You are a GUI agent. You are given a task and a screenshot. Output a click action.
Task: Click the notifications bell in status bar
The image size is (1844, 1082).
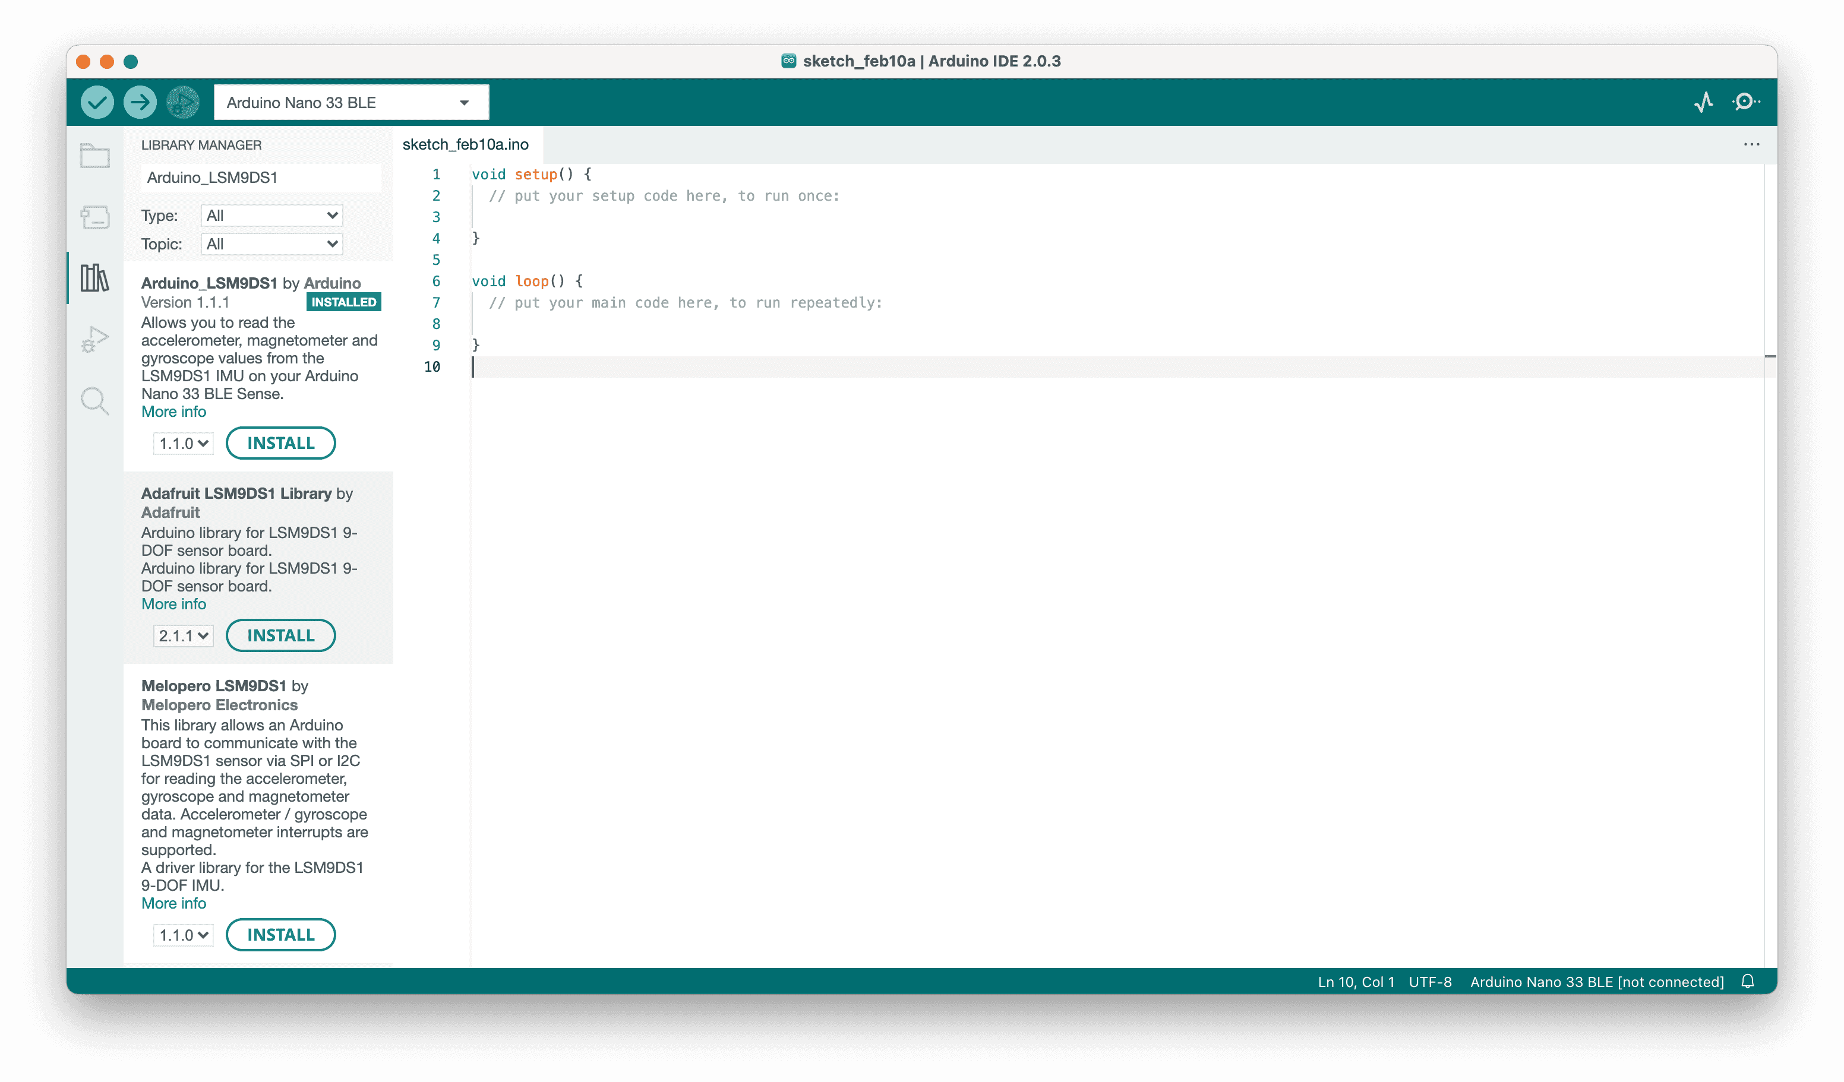coord(1747,981)
